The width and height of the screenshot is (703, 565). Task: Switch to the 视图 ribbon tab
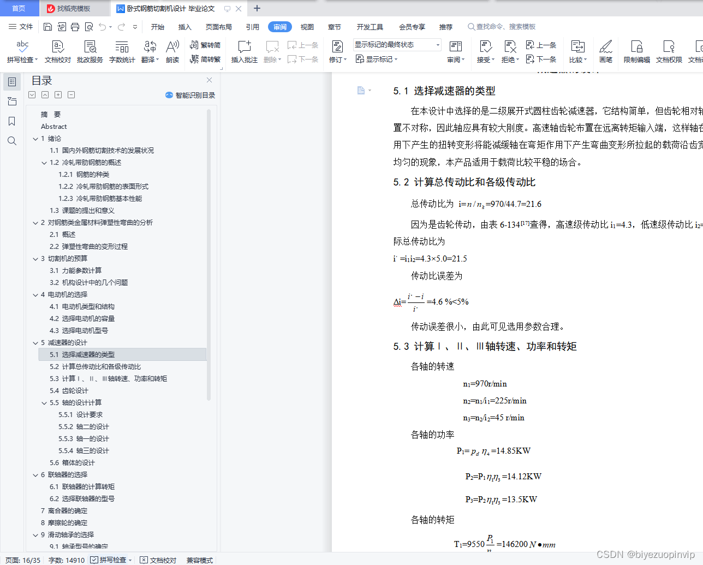point(307,27)
